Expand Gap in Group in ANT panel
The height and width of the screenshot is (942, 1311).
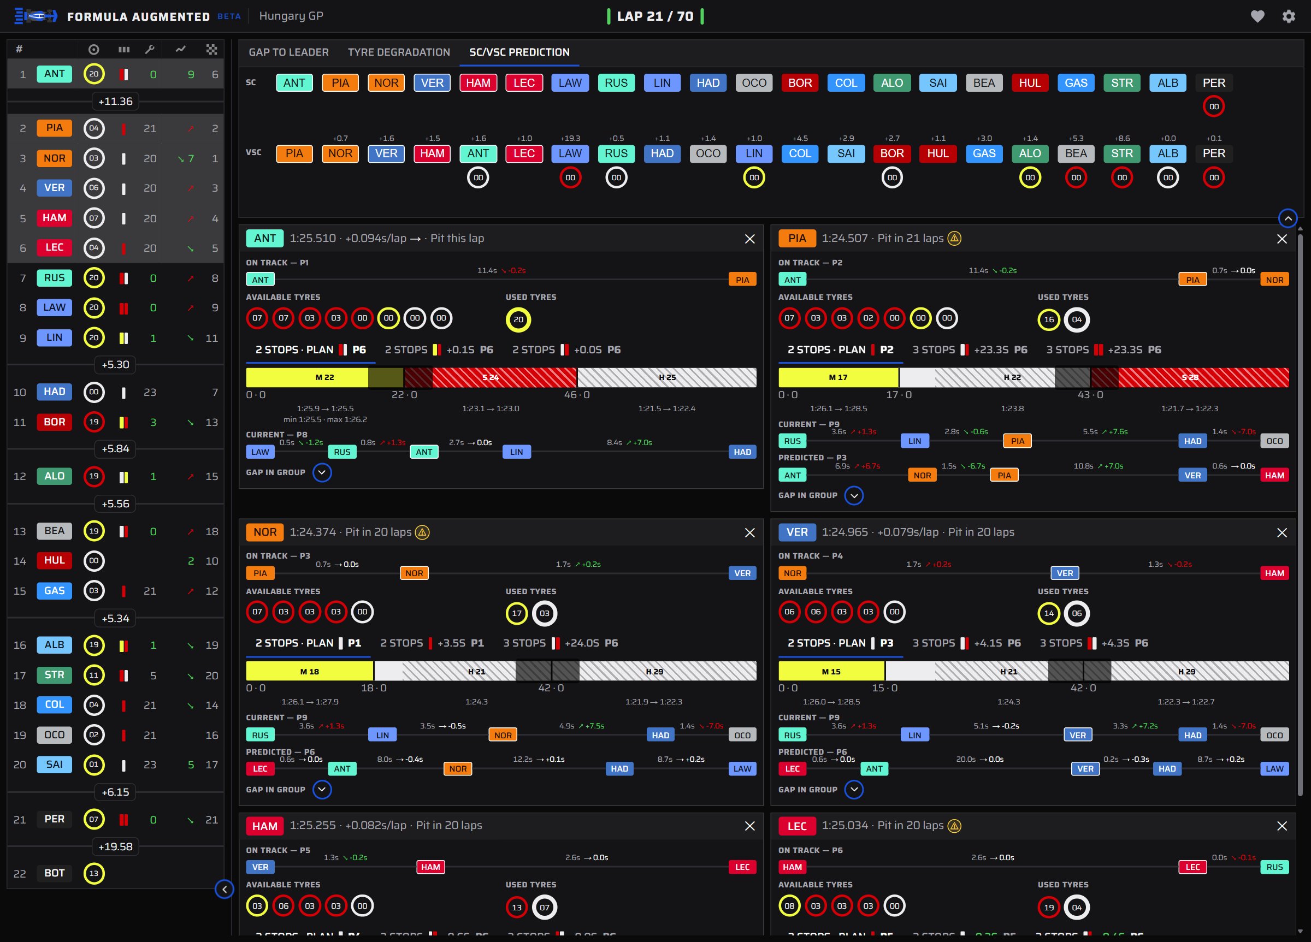click(x=322, y=472)
